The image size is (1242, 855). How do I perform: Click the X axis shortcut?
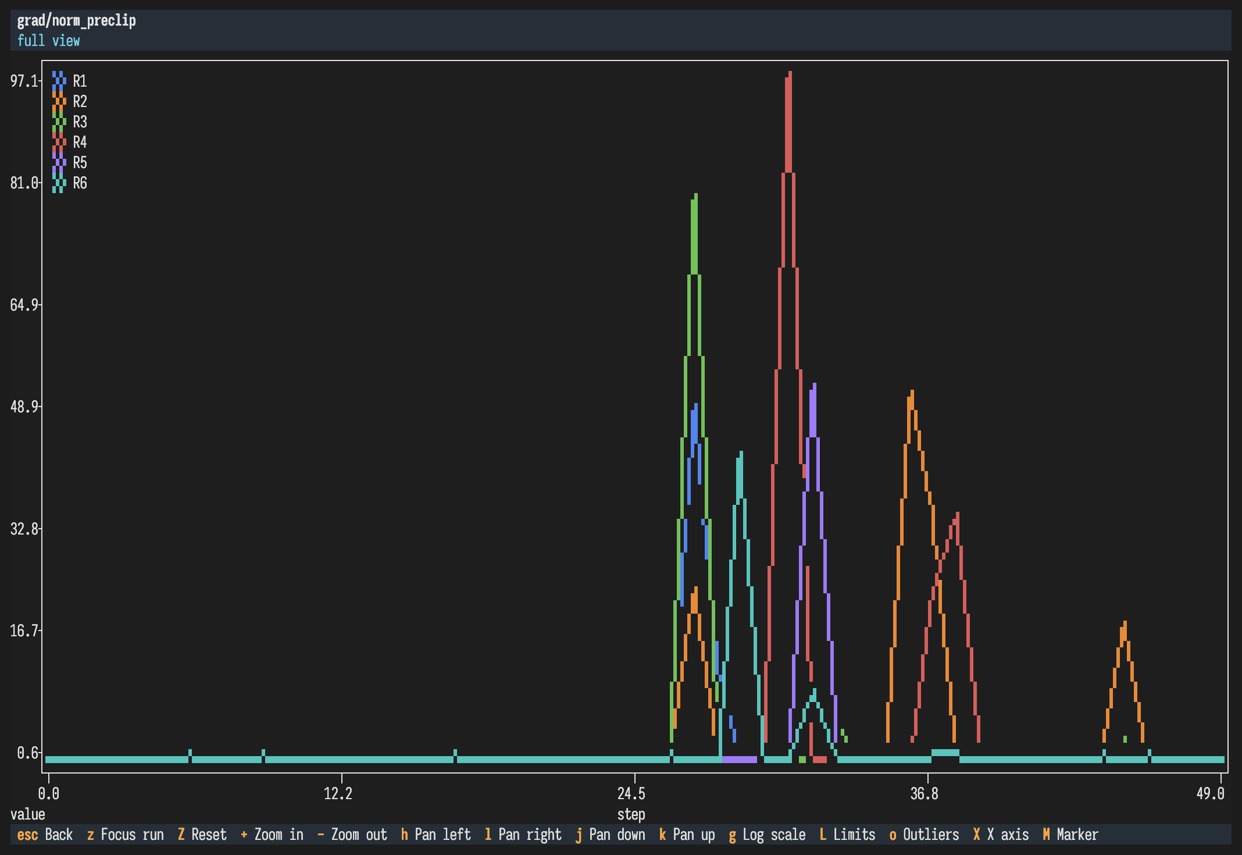[x=1001, y=835]
